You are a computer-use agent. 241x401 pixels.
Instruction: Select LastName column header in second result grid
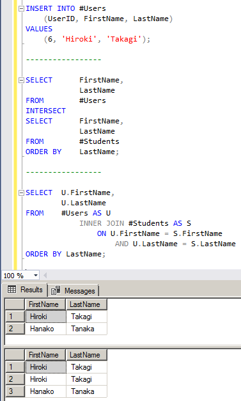click(86, 355)
